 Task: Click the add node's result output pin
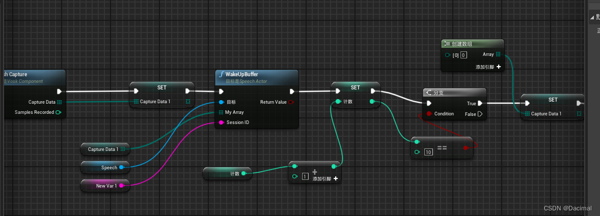[334, 166]
